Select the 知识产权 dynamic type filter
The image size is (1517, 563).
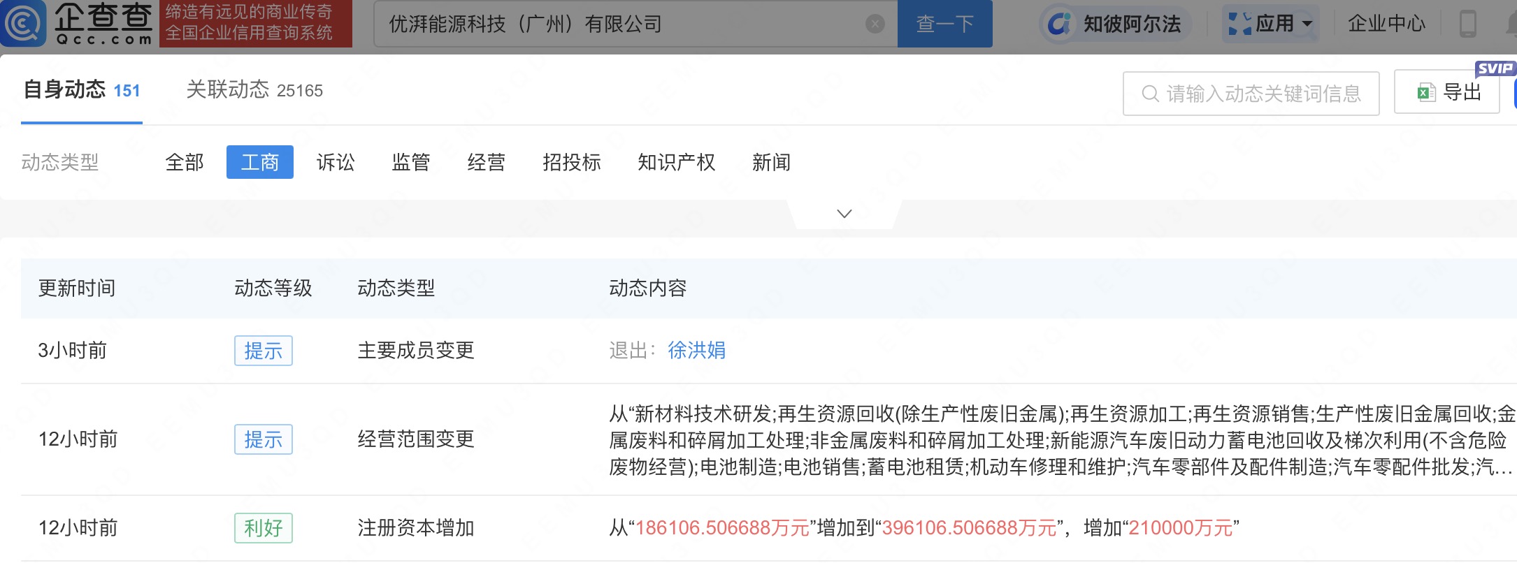(677, 162)
